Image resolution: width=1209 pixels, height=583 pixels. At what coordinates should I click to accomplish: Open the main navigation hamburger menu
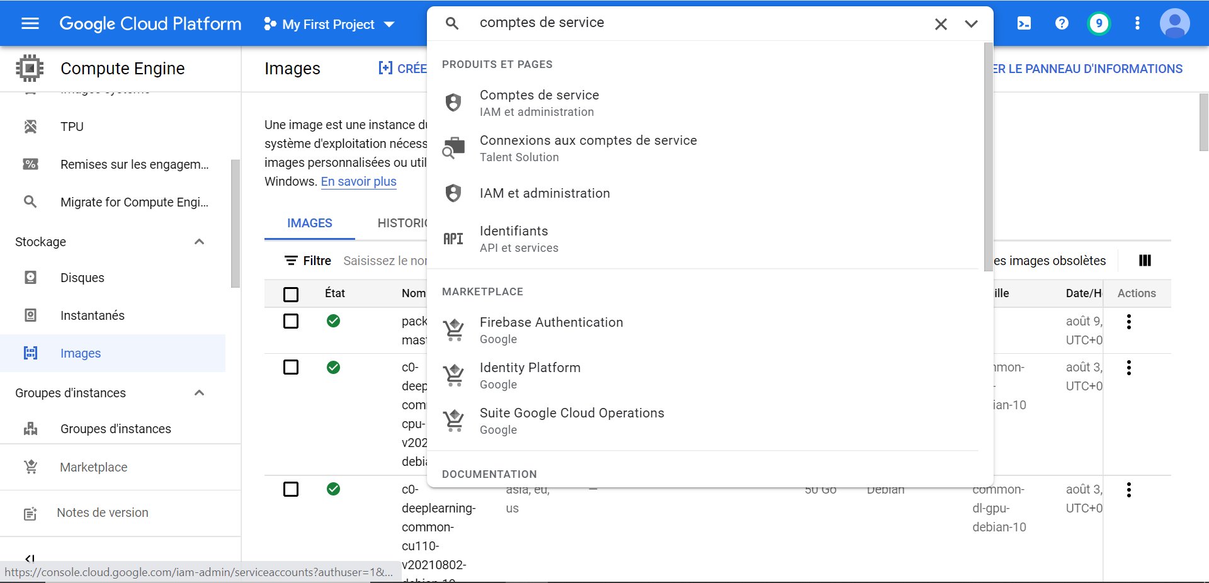point(30,23)
